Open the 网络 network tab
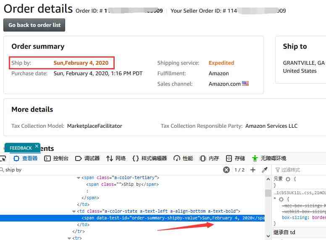 tap(116, 158)
